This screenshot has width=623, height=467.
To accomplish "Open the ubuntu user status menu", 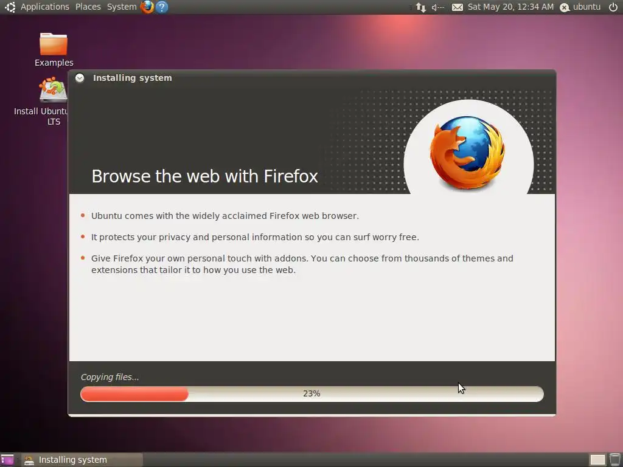I will [x=580, y=7].
